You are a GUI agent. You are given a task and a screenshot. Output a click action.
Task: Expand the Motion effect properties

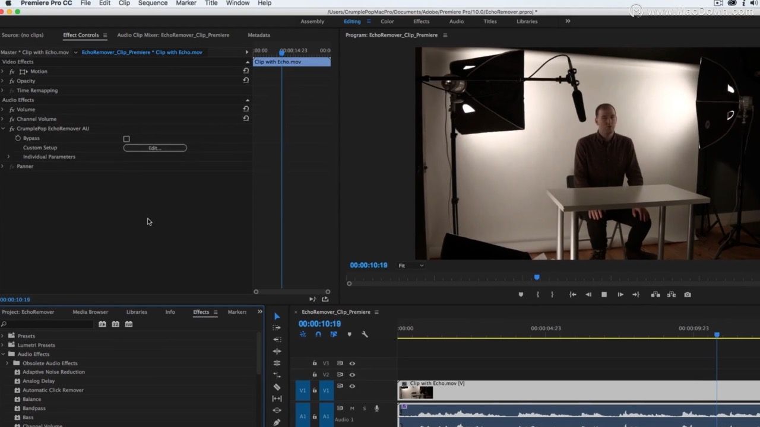pyautogui.click(x=3, y=71)
